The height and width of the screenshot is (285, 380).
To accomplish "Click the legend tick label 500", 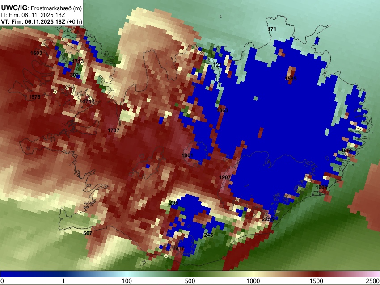I will click(190, 281).
